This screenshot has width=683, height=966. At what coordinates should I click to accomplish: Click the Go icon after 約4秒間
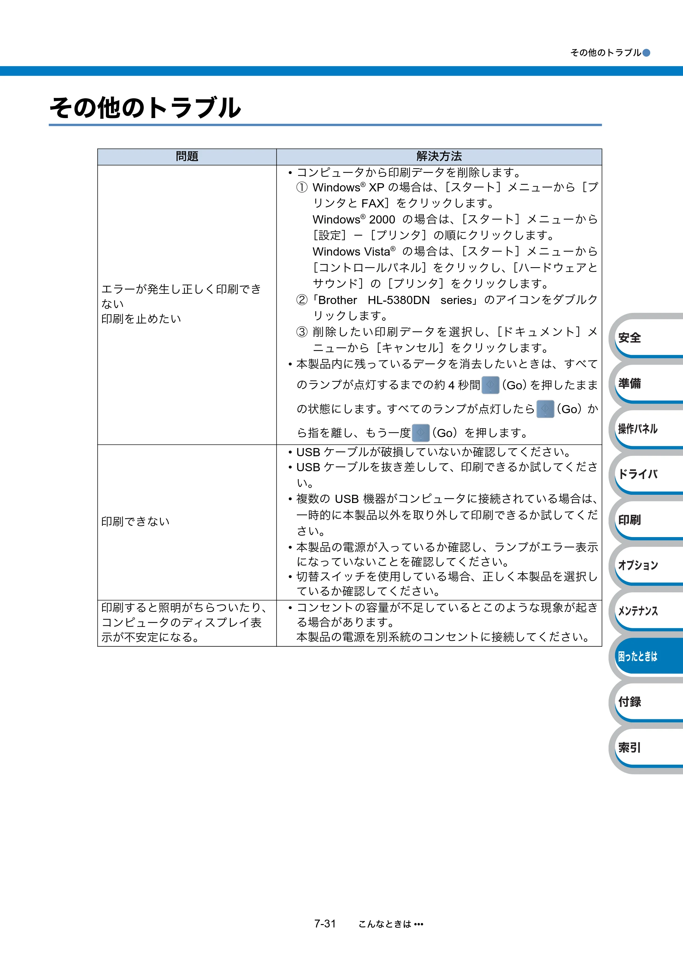point(490,385)
